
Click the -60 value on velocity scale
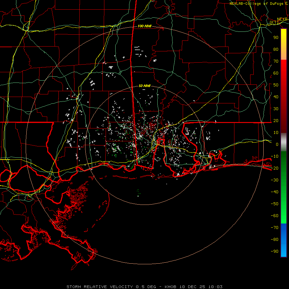275,216
